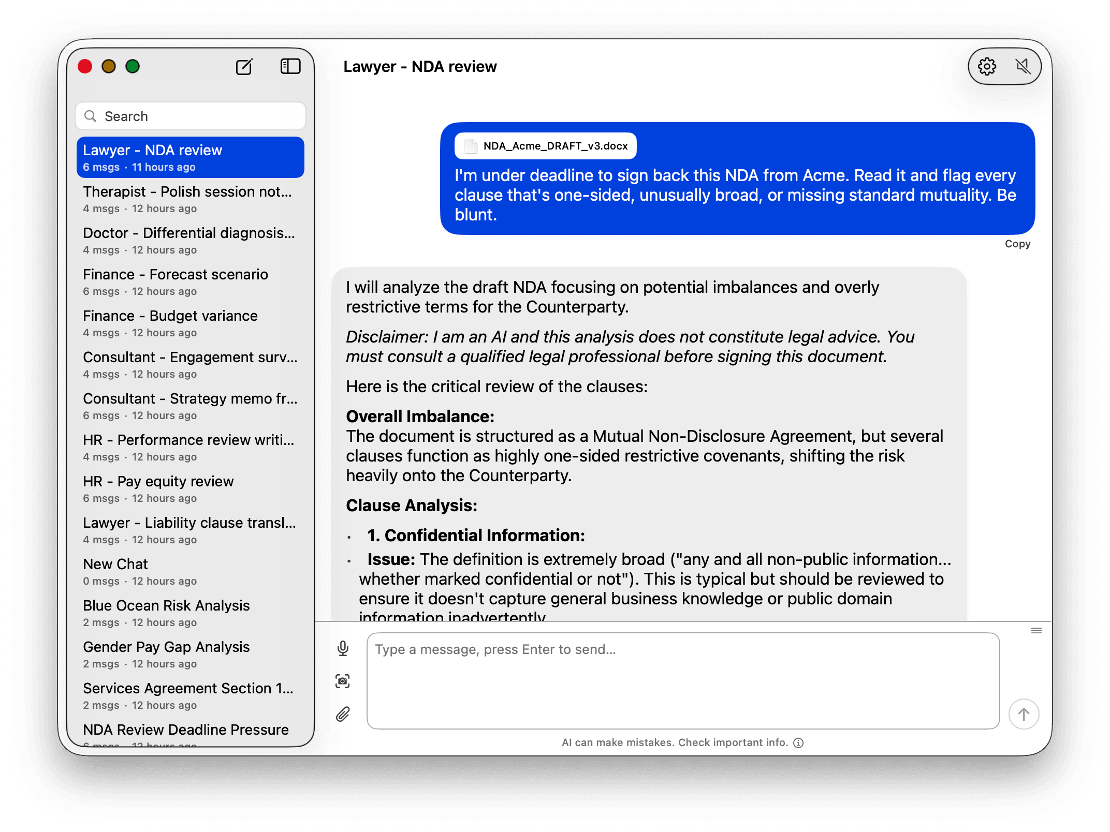This screenshot has height=832, width=1110.
Task: Open Consultant - Strategy memo chat
Action: click(x=191, y=406)
